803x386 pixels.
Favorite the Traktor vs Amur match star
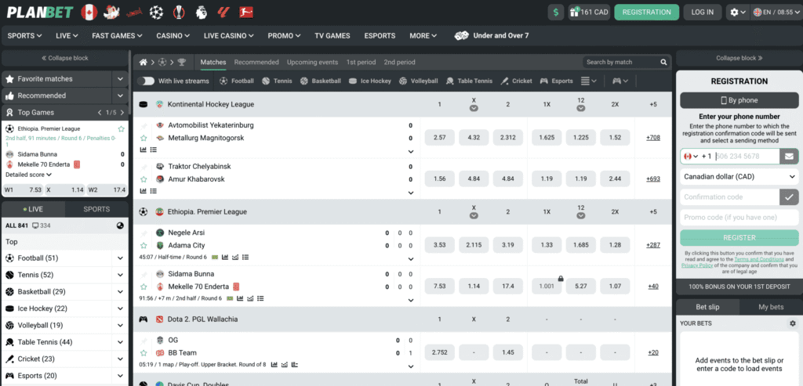pos(144,179)
